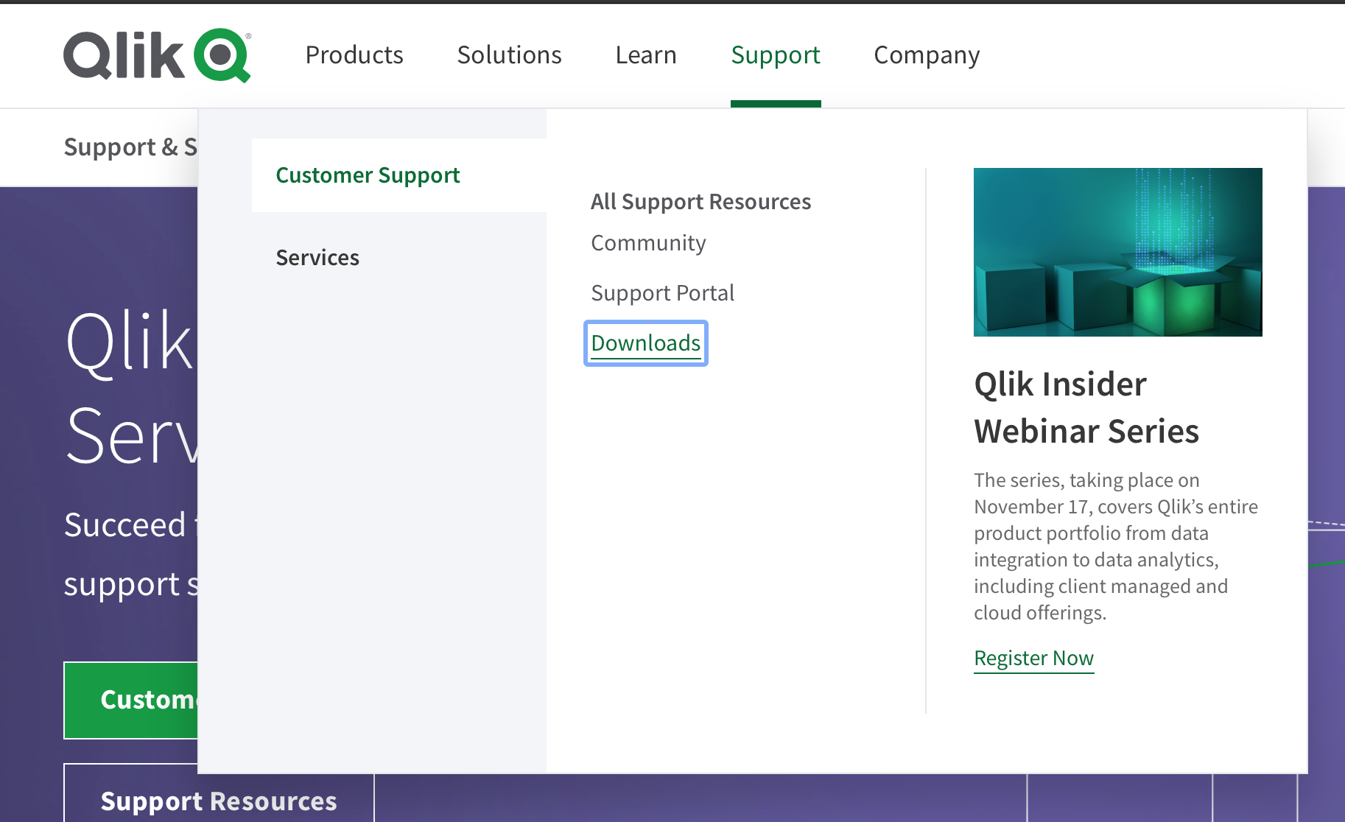This screenshot has width=1345, height=822.
Task: Select the Customer Support section
Action: click(368, 175)
